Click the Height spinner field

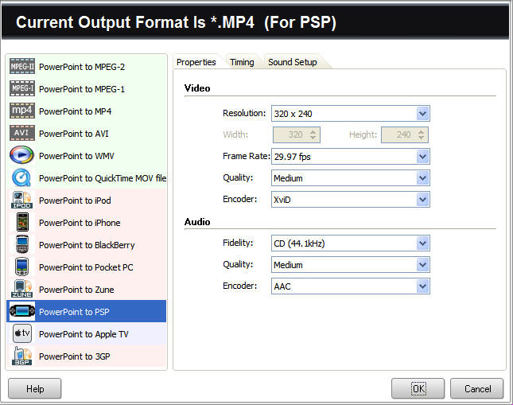click(x=405, y=135)
